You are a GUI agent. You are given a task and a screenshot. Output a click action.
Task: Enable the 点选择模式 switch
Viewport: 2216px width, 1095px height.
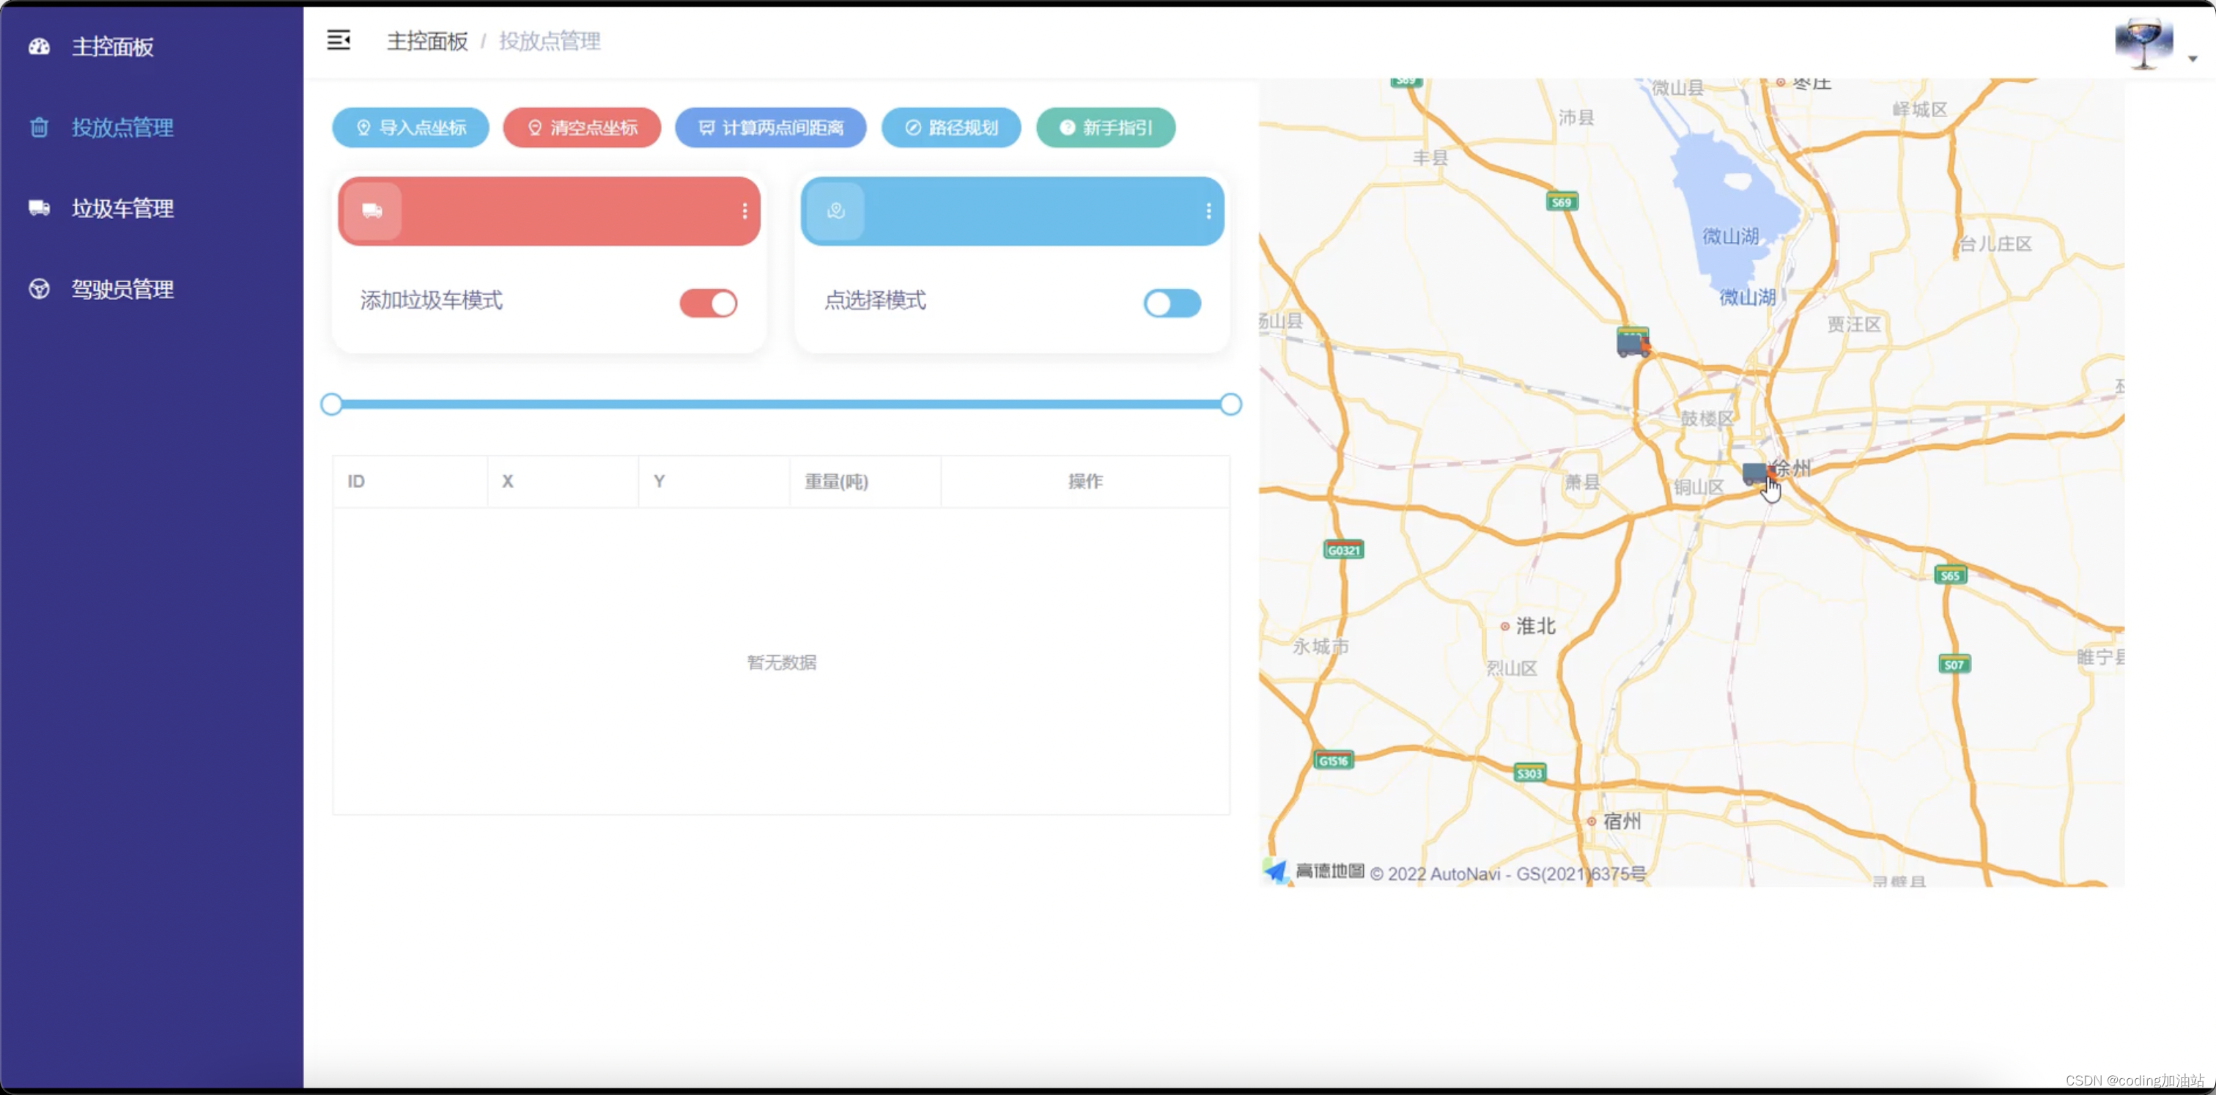click(1172, 303)
